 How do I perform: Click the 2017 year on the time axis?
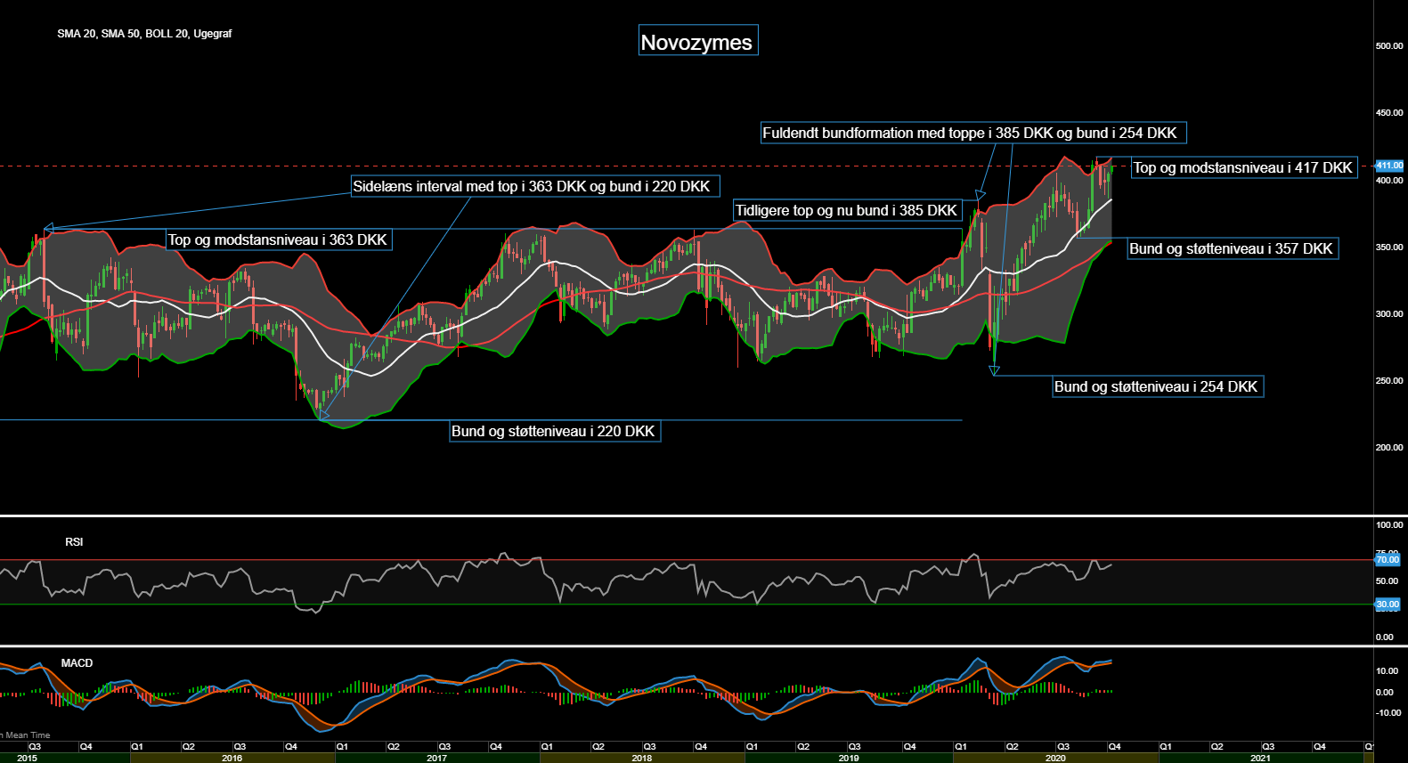(436, 759)
